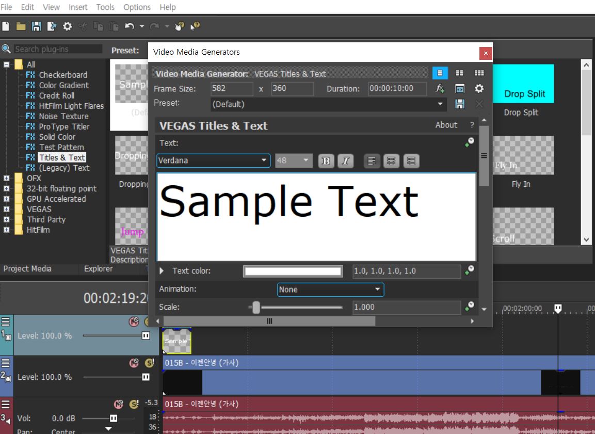Switch to Explorer tab
595x434 pixels.
[x=98, y=268]
